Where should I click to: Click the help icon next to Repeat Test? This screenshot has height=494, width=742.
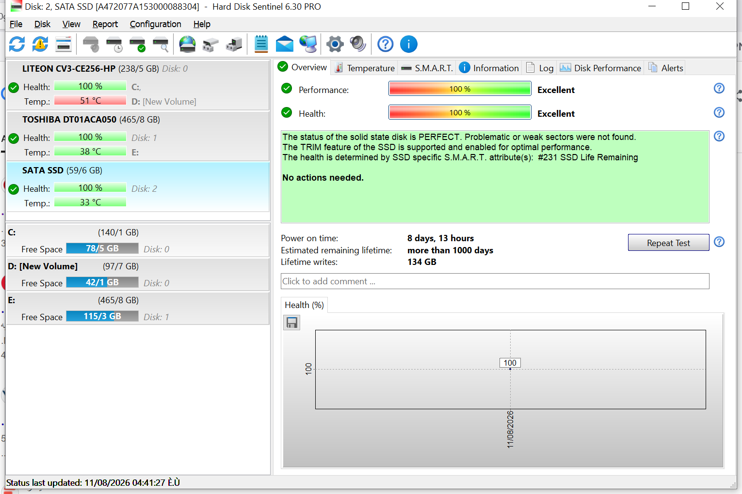[x=719, y=242]
